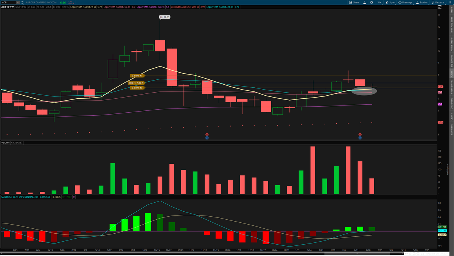This screenshot has height=256, width=454.
Task: Switch to the Live News tab
Action: click(x=451, y=129)
